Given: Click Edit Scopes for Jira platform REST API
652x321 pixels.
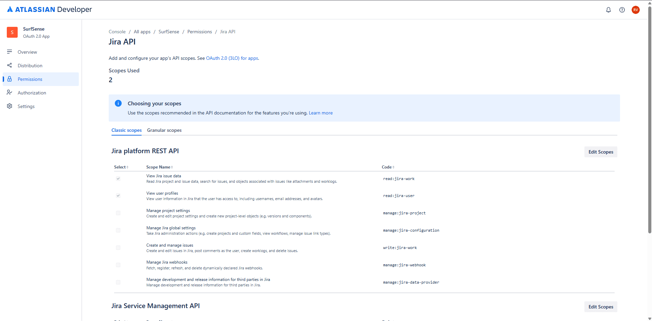Looking at the screenshot, I should tap(600, 152).
